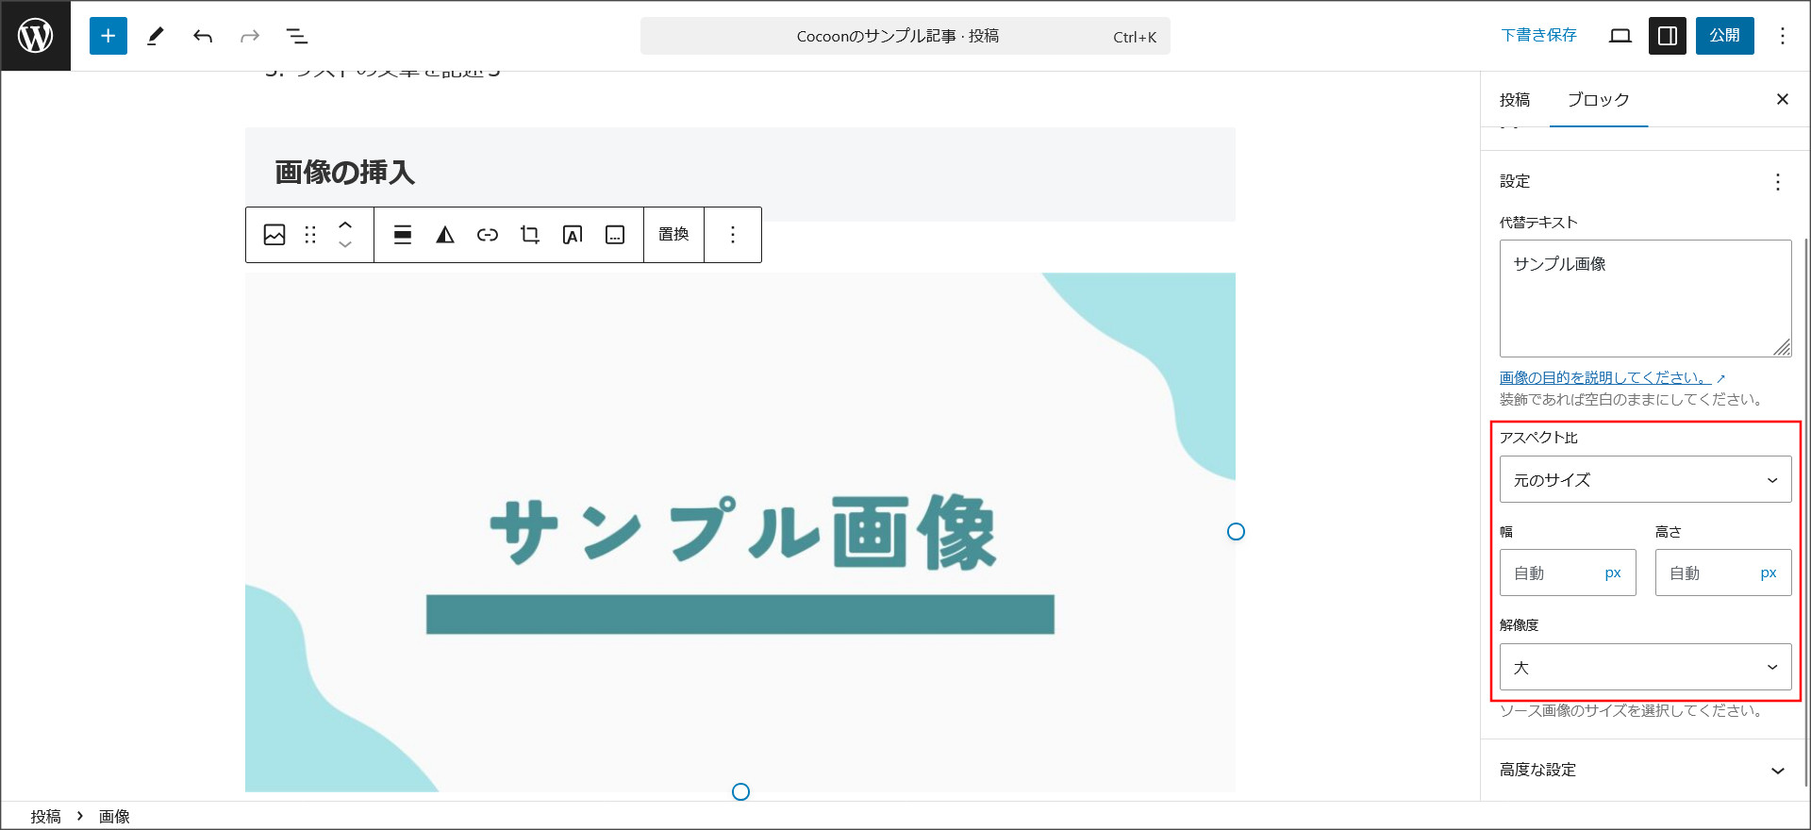
Task: Change the height px unit selector
Action: click(1769, 573)
